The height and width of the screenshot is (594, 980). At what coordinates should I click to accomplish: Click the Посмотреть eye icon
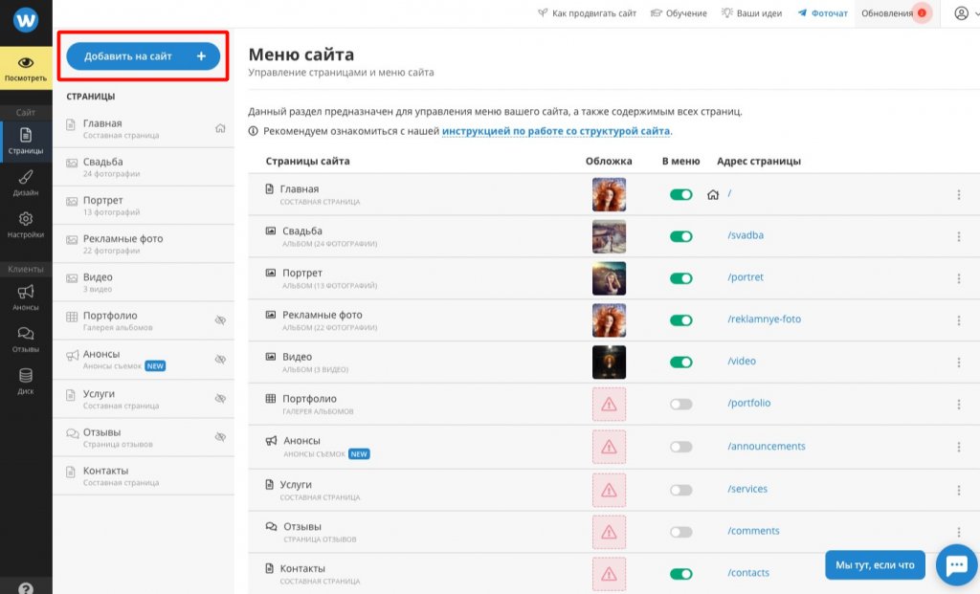[x=26, y=62]
